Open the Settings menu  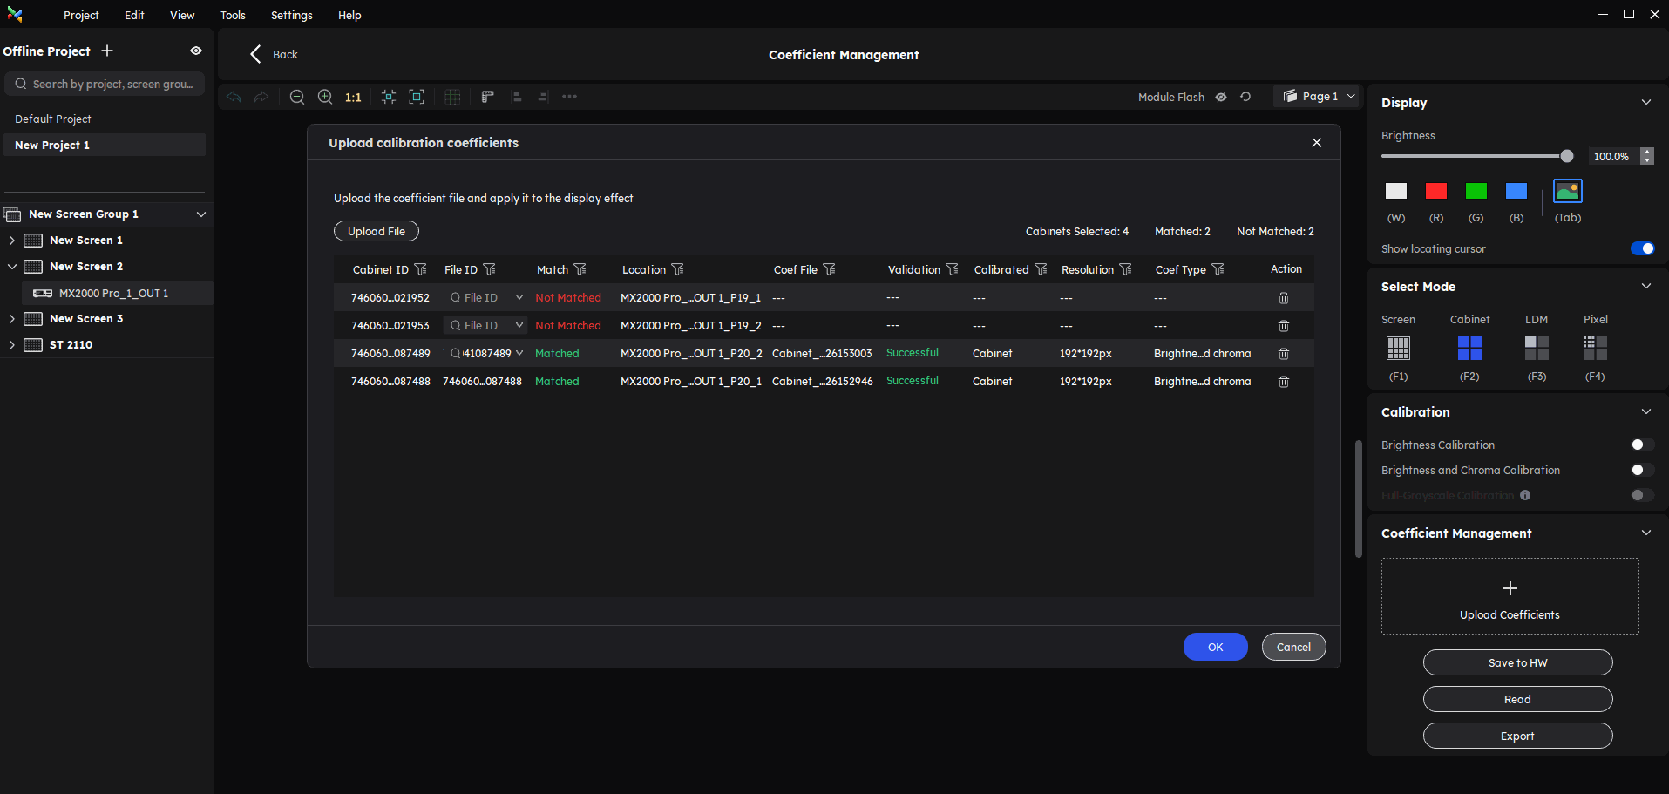291,15
